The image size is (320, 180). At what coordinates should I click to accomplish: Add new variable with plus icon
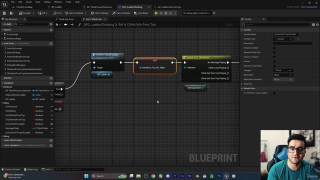click(51, 83)
